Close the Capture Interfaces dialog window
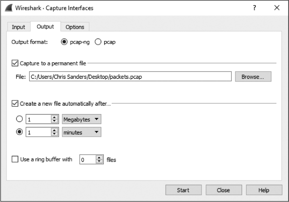 tap(277, 8)
